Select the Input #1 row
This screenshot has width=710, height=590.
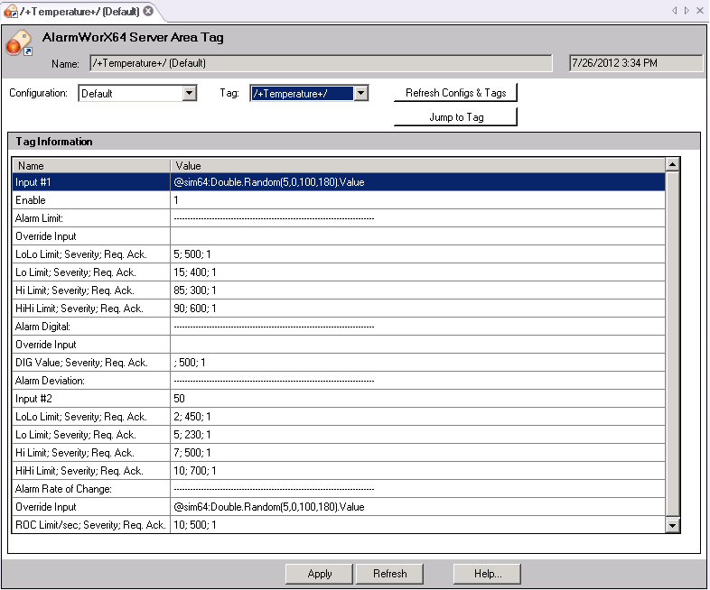pyautogui.click(x=90, y=182)
